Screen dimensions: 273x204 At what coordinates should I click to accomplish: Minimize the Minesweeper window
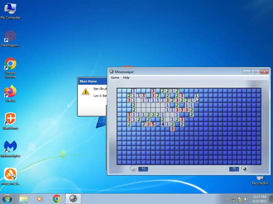[247, 72]
